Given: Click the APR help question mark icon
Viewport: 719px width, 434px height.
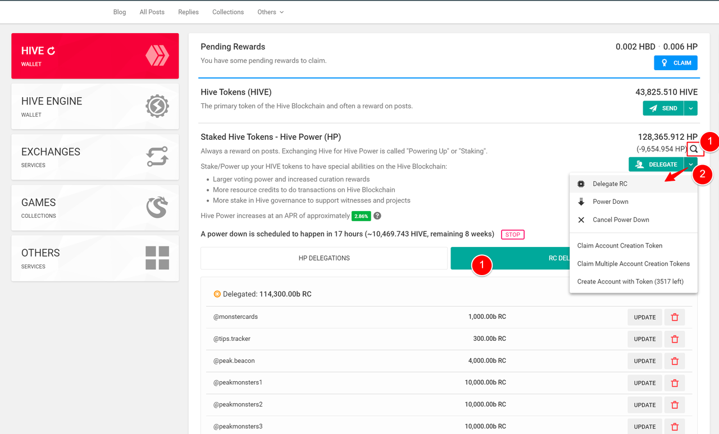Looking at the screenshot, I should pyautogui.click(x=377, y=216).
